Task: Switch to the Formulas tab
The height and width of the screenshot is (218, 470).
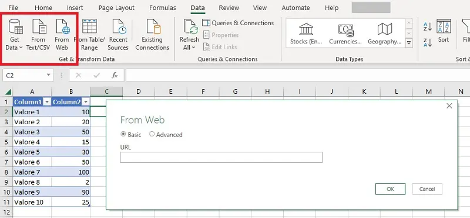Action: [163, 8]
